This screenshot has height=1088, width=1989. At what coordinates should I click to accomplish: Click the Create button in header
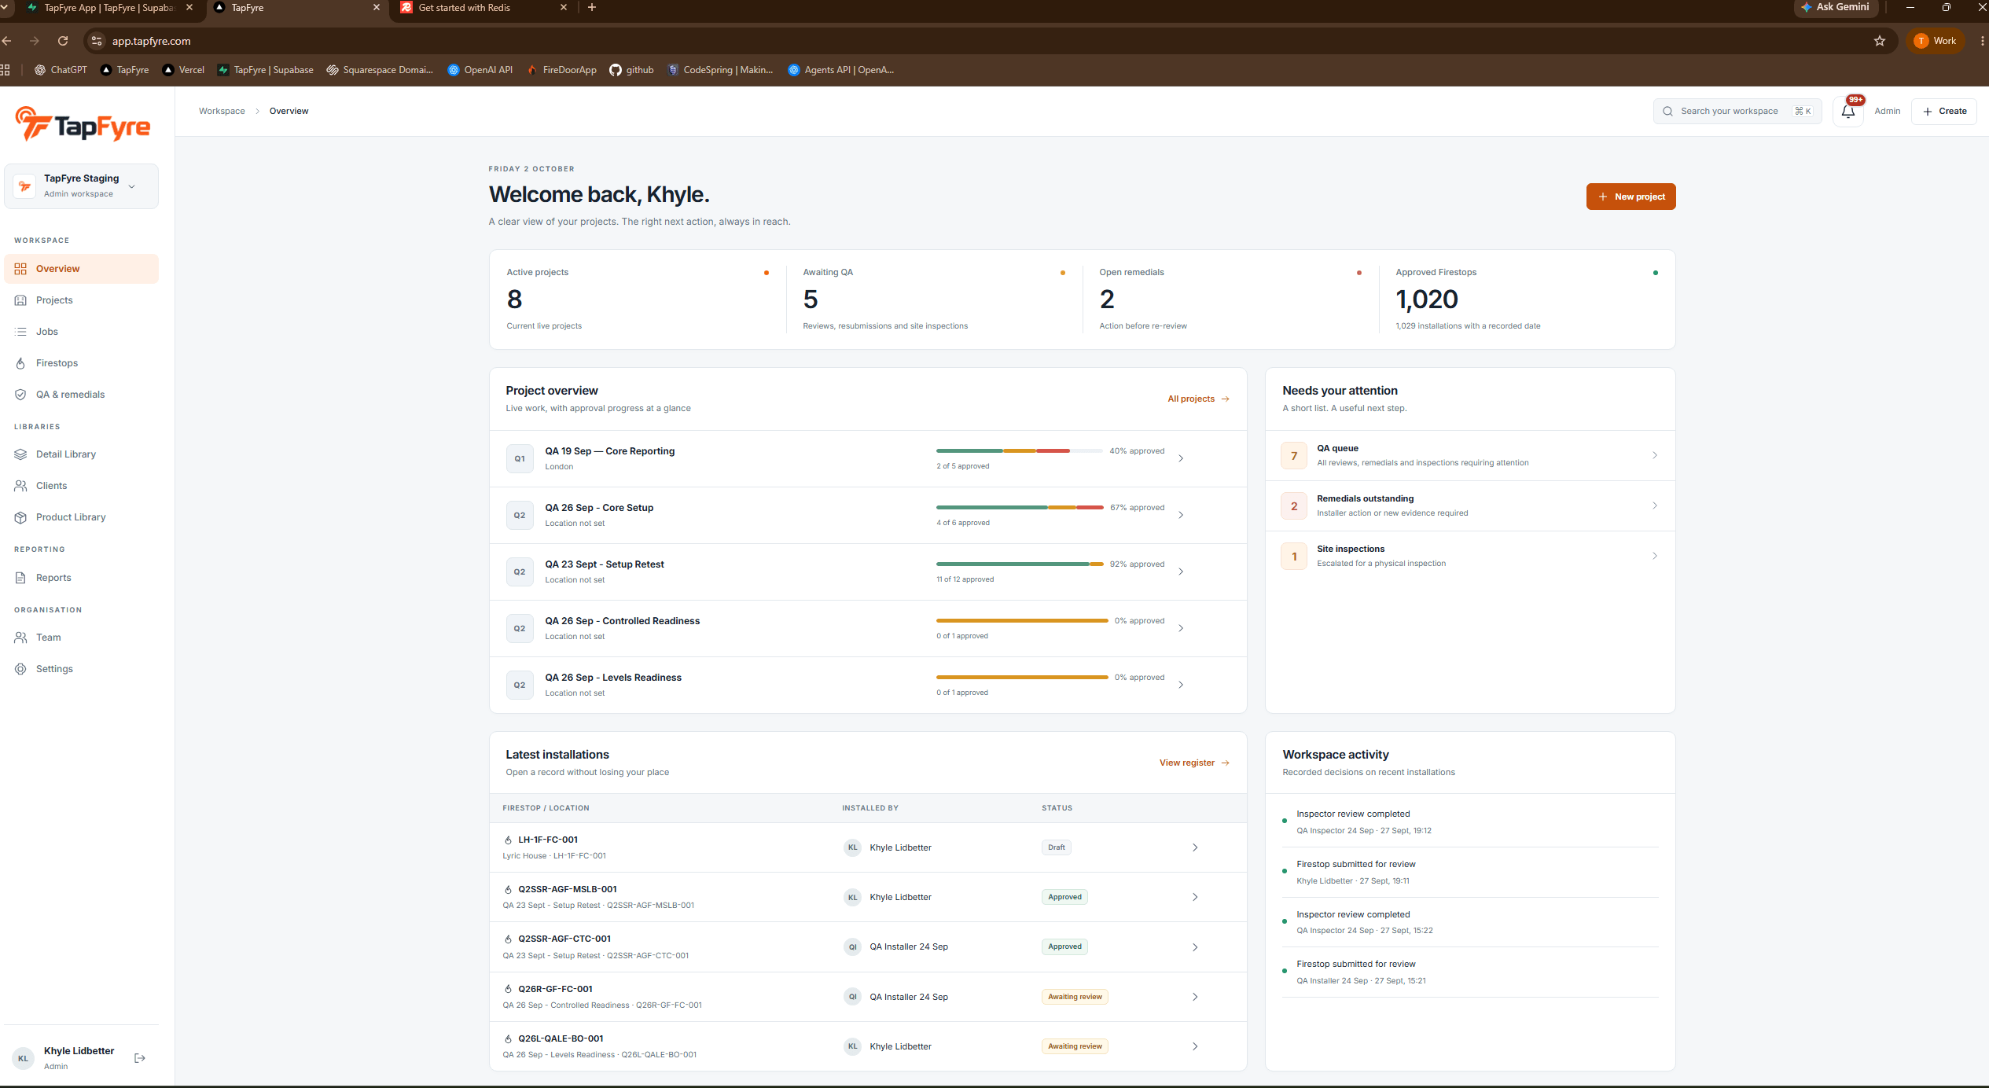1943,112
